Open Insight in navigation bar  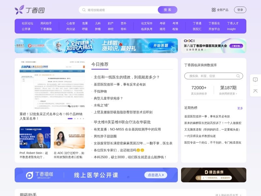tap(231, 29)
